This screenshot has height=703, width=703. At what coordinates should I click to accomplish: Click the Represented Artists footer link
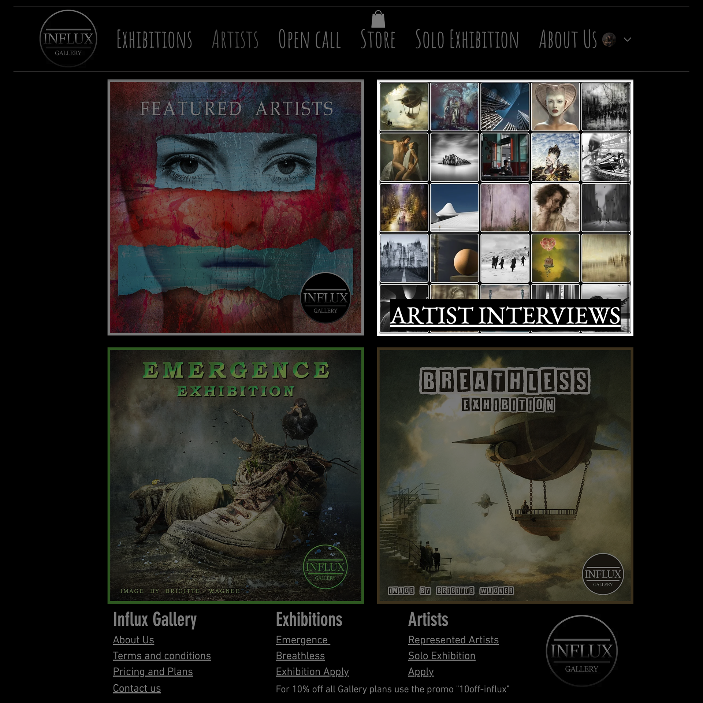click(453, 640)
